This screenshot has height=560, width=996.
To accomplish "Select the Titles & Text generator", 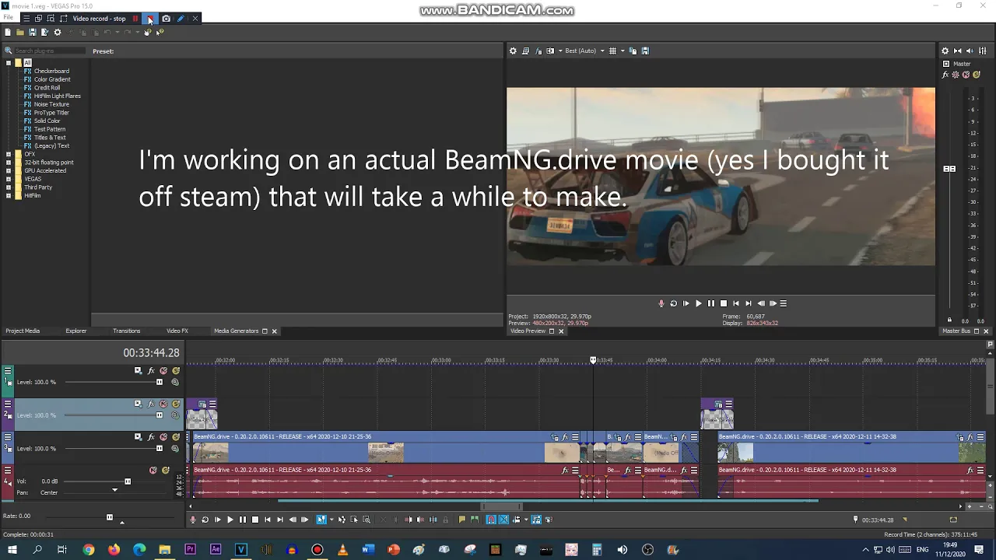I will click(50, 138).
